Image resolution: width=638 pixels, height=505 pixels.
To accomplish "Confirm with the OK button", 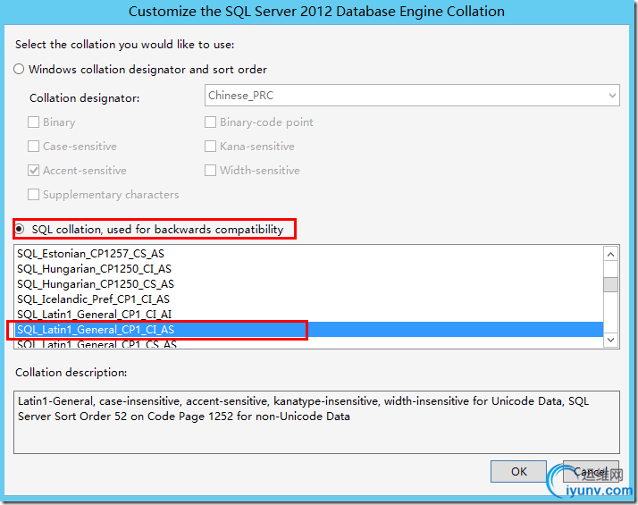I will point(518,472).
